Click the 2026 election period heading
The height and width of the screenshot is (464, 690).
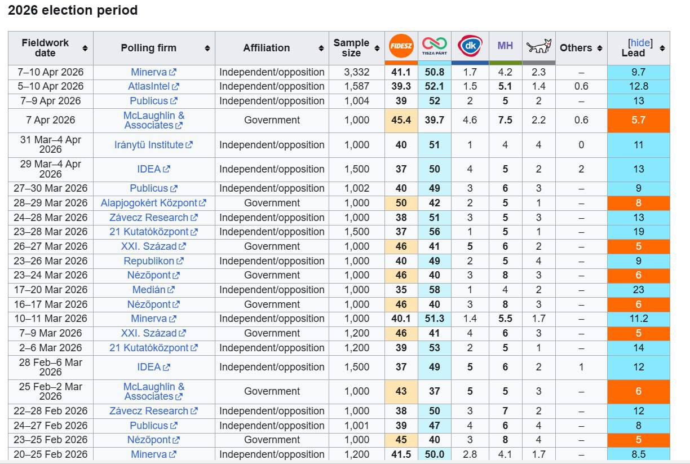click(x=73, y=10)
